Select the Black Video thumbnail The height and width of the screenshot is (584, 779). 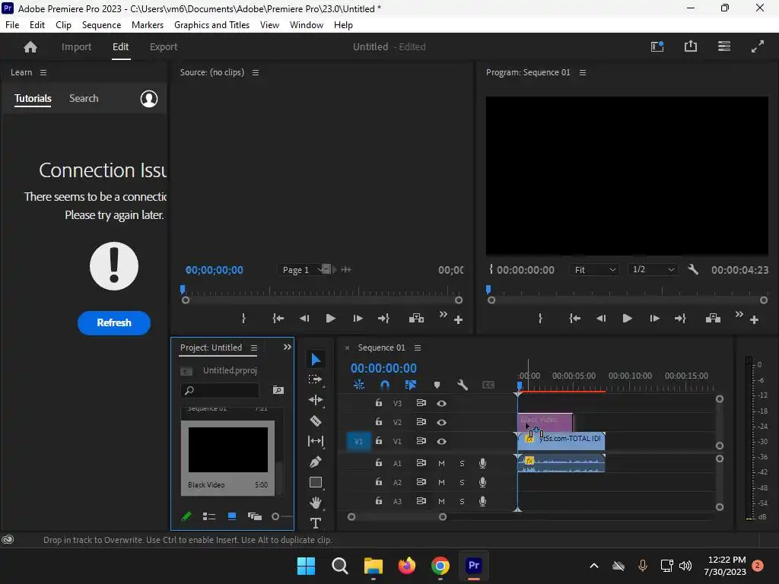(x=228, y=449)
